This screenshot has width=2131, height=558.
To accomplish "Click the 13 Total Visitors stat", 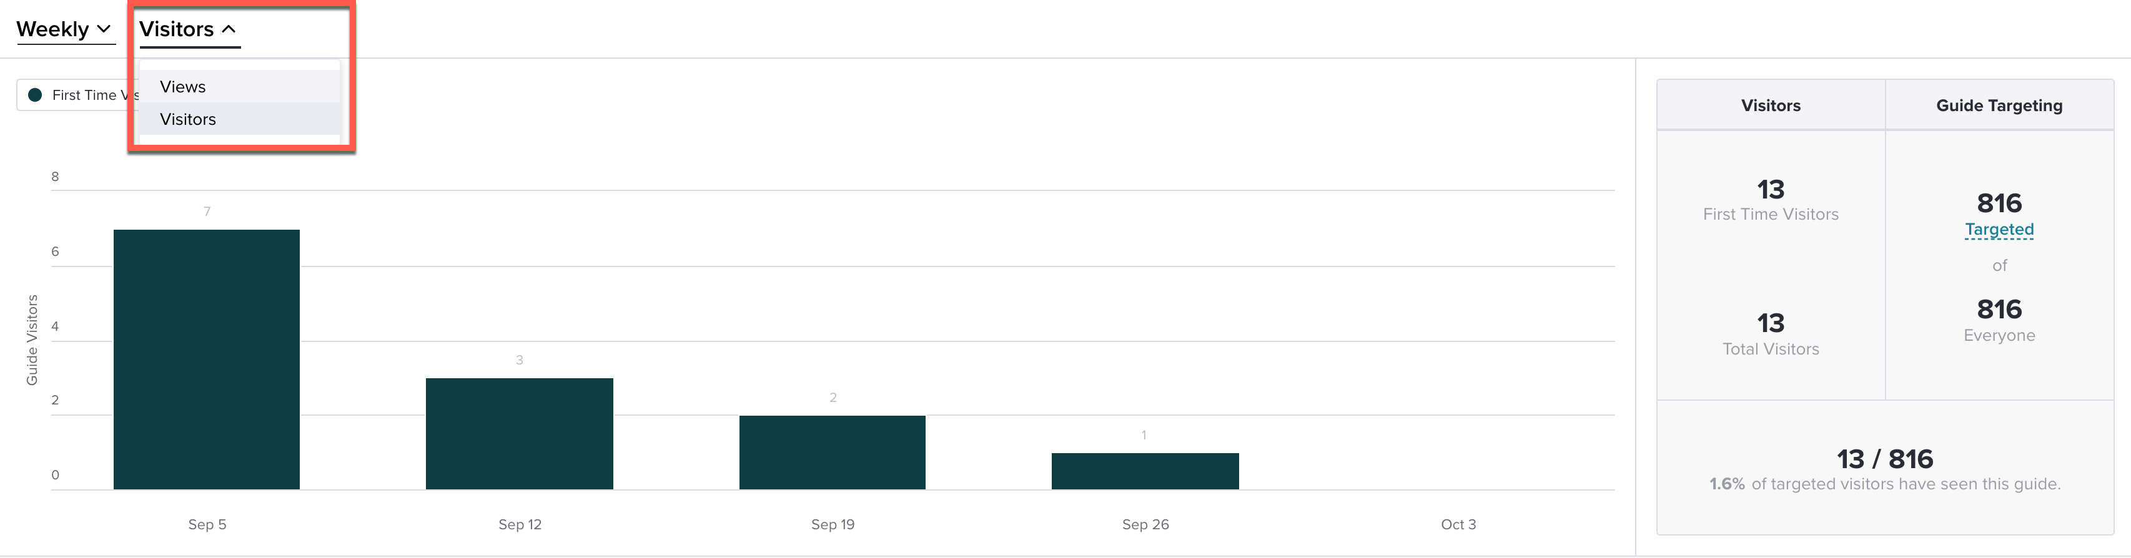I will (x=1771, y=335).
